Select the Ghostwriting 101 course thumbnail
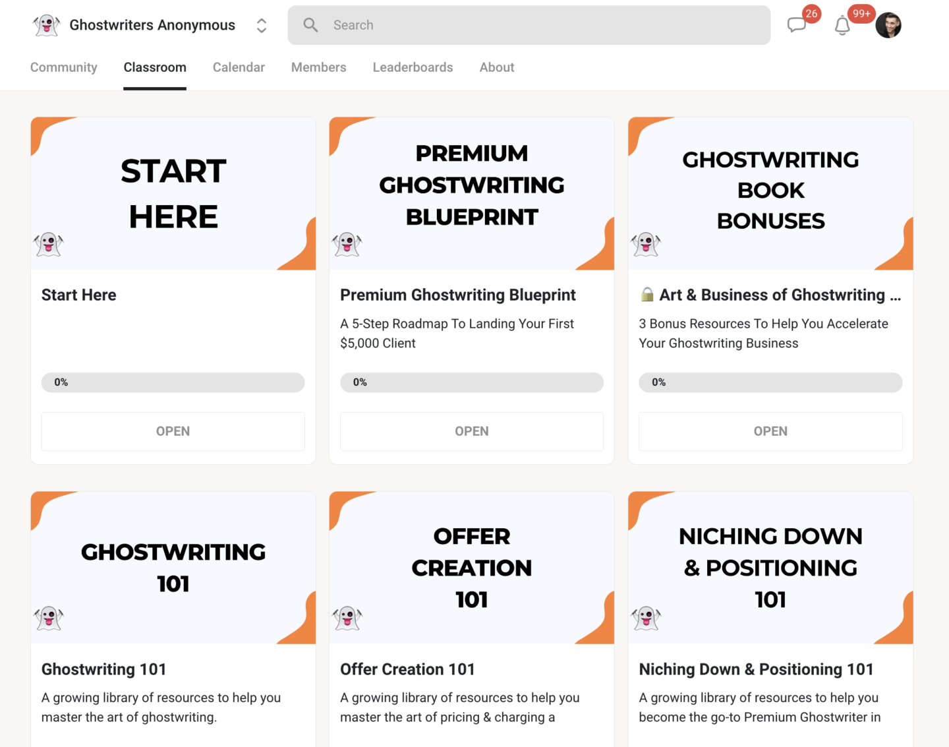Viewport: 949px width, 747px height. [x=173, y=568]
